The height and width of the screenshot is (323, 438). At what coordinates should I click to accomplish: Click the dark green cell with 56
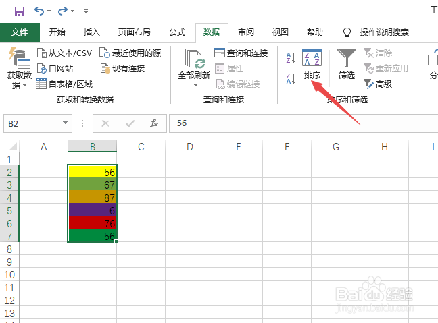coord(92,235)
